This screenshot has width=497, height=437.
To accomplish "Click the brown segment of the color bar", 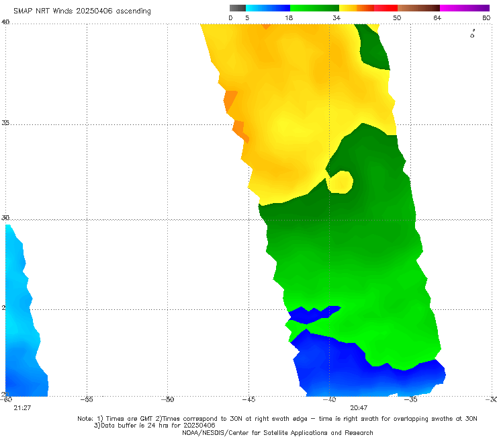I will coord(418,8).
